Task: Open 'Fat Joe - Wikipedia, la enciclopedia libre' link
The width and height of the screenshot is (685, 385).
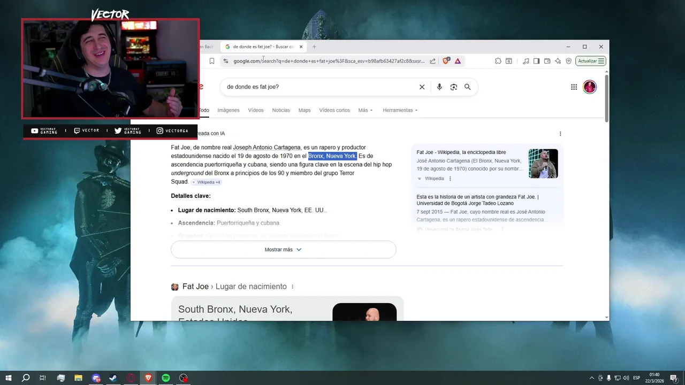Action: tap(461, 152)
